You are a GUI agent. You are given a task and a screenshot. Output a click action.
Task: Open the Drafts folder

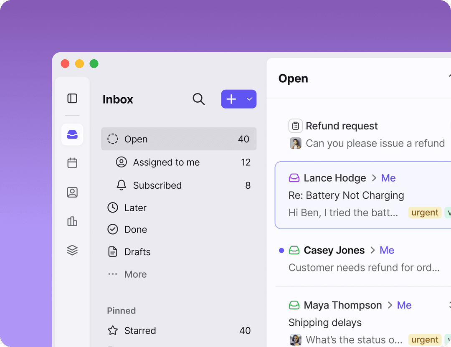137,252
